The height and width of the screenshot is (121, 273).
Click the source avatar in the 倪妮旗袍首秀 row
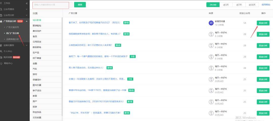211,34
